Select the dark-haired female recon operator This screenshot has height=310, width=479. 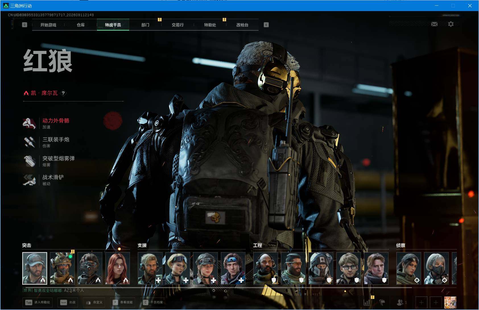pos(409,268)
